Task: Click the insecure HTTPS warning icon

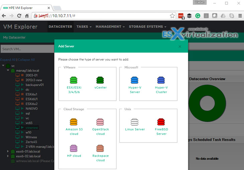Action: [x=36, y=16]
